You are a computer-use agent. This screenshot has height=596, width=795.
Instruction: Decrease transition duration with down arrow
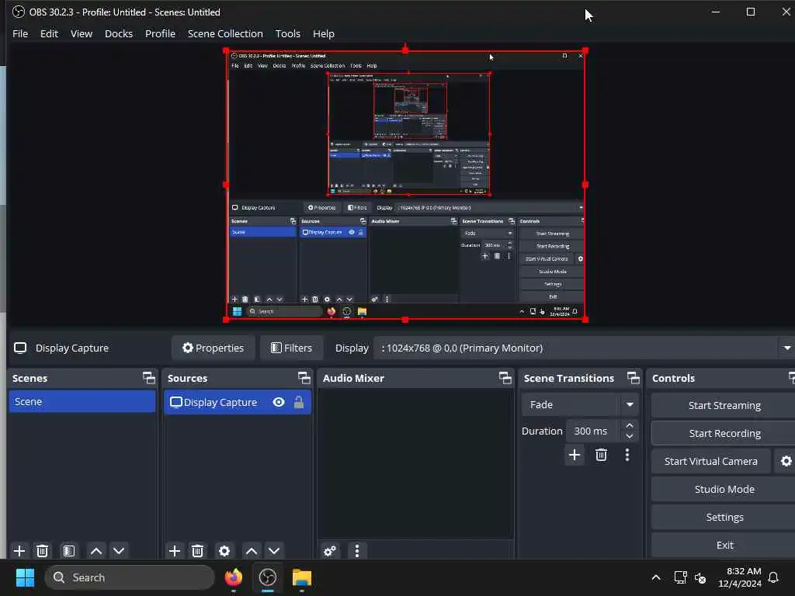coord(629,436)
